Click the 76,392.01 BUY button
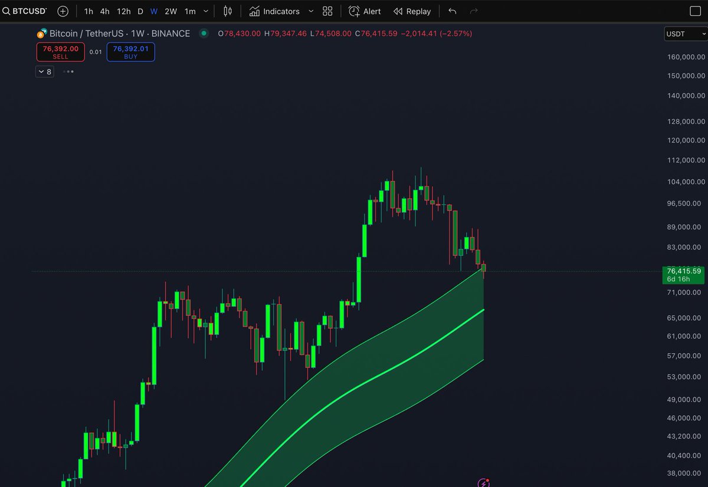 click(x=130, y=52)
